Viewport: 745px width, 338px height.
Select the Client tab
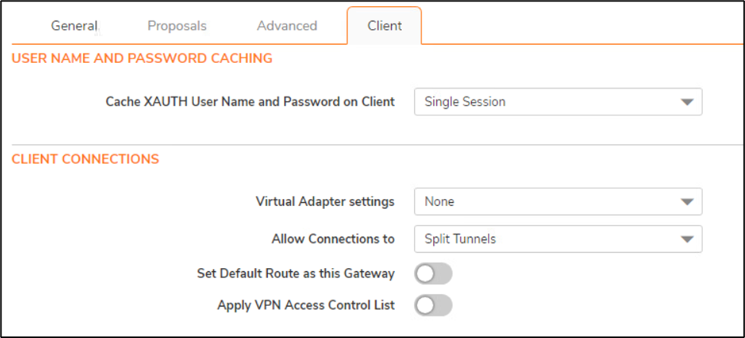coord(384,26)
